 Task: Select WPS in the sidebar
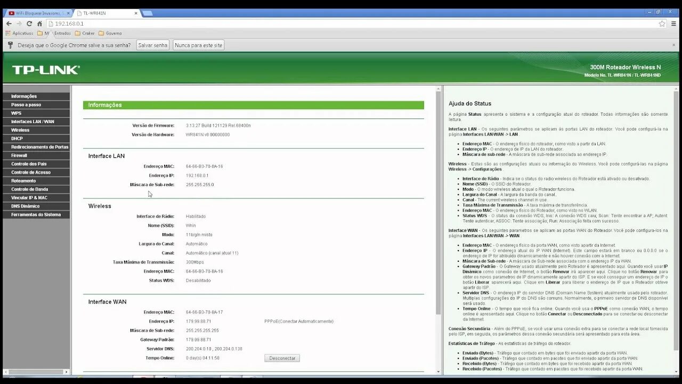coord(36,113)
